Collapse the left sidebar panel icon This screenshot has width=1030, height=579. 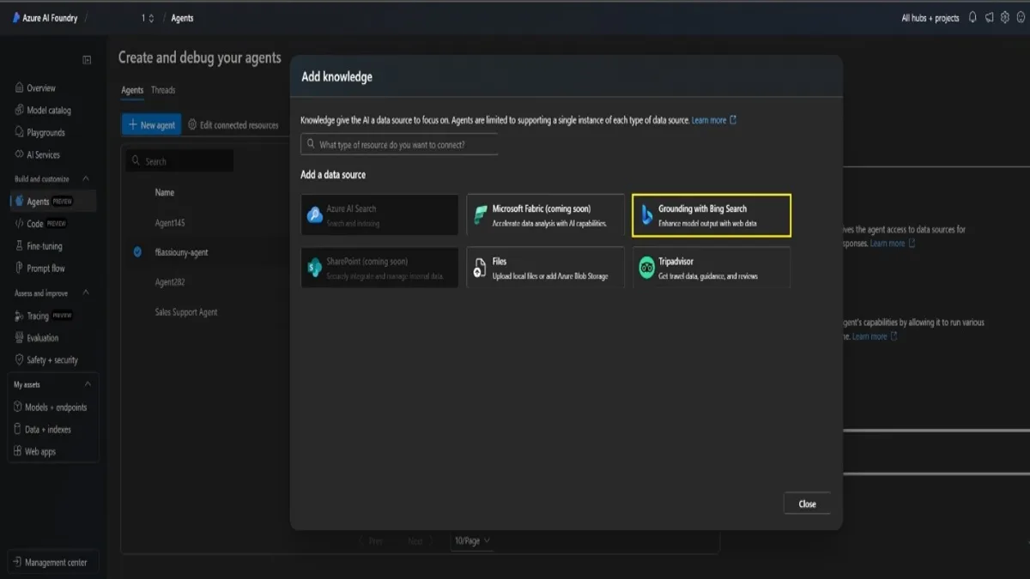[x=87, y=60]
